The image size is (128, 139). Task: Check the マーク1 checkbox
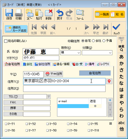click(x=6, y=124)
